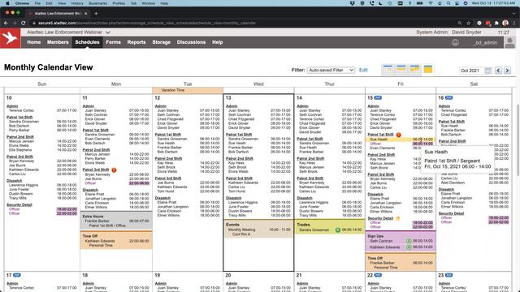Go to the next month arrow
Viewport: 520px width, 292px height.
(507, 71)
